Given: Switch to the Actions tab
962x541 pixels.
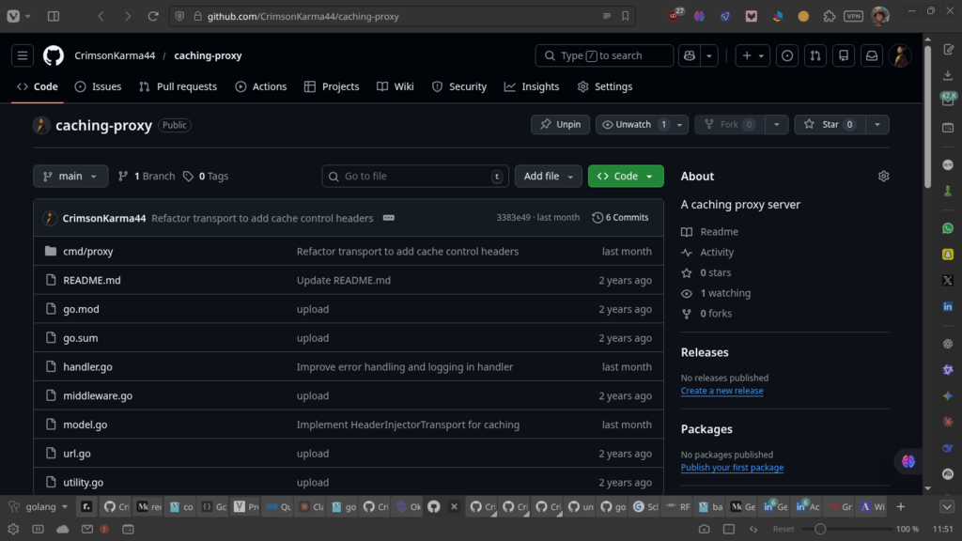Looking at the screenshot, I should pos(260,86).
